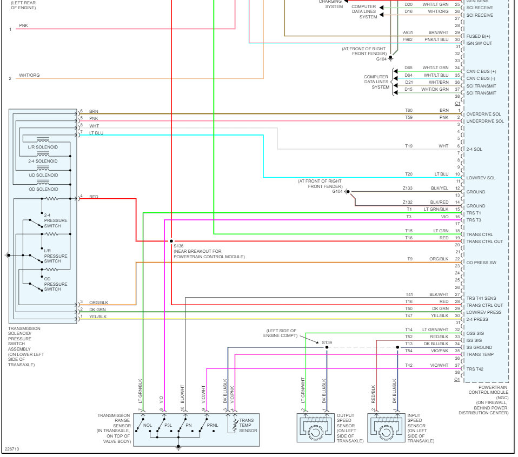Image resolution: width=518 pixels, height=457 pixels.
Task: Click circuit code T60
Action: click(409, 110)
